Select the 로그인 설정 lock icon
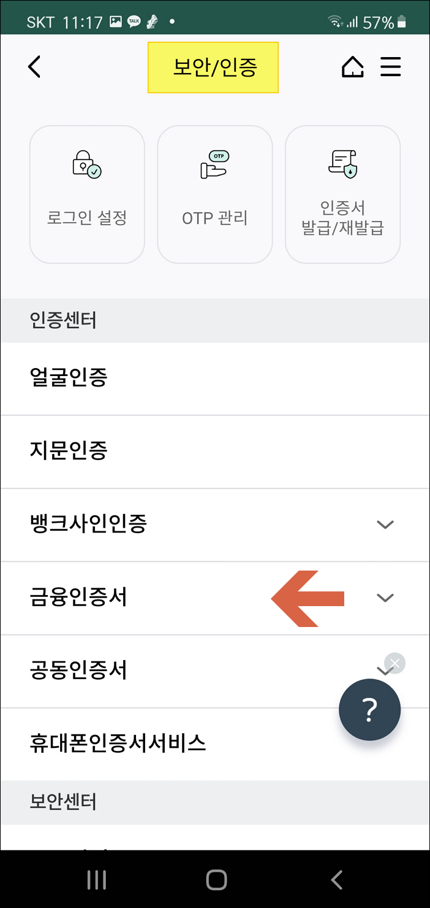Viewport: 430px width, 908px height. [86, 193]
